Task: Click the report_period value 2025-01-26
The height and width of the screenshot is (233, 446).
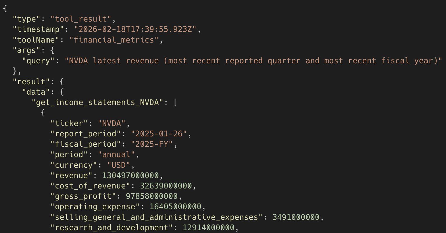Action: 159,134
